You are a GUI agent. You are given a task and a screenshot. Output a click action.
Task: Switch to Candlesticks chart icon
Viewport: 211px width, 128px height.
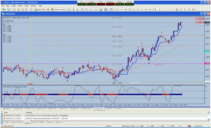74,9
